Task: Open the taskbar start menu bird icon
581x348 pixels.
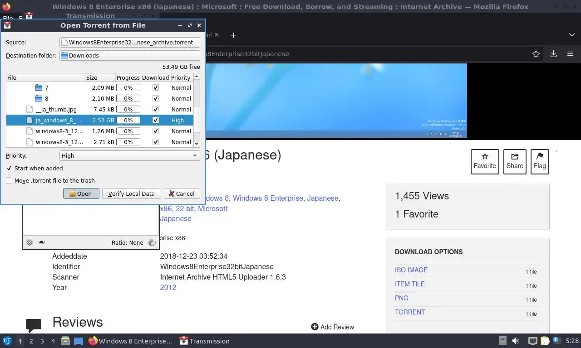Action: point(7,341)
